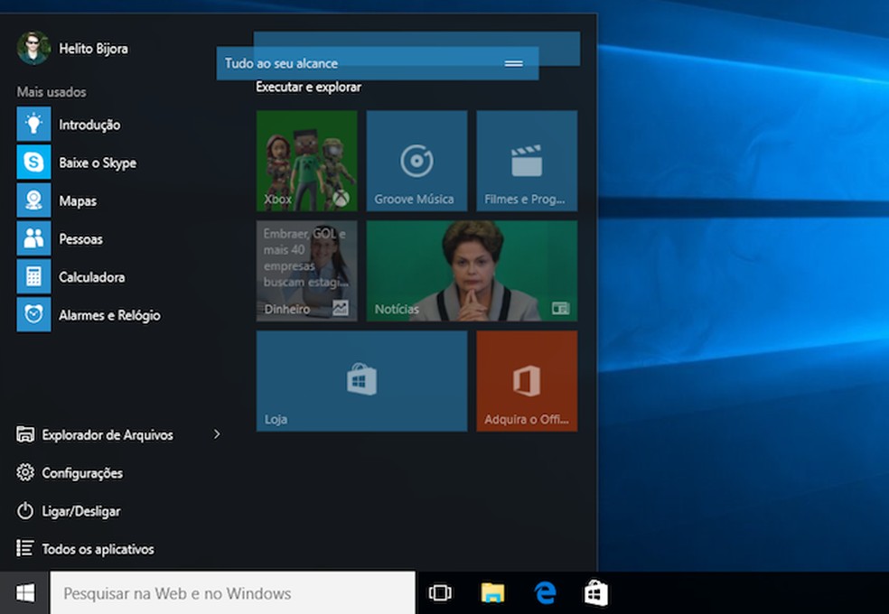
Task: Open the Loja store tile
Action: coord(361,380)
